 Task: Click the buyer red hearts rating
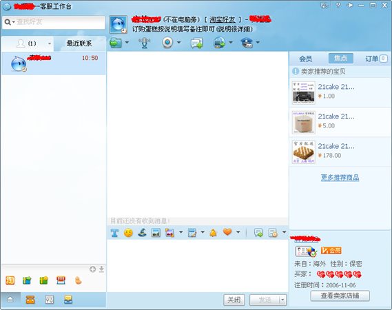click(339, 274)
